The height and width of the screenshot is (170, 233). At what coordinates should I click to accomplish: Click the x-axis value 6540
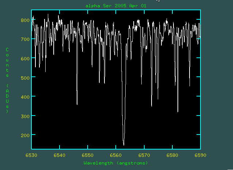click(x=60, y=155)
